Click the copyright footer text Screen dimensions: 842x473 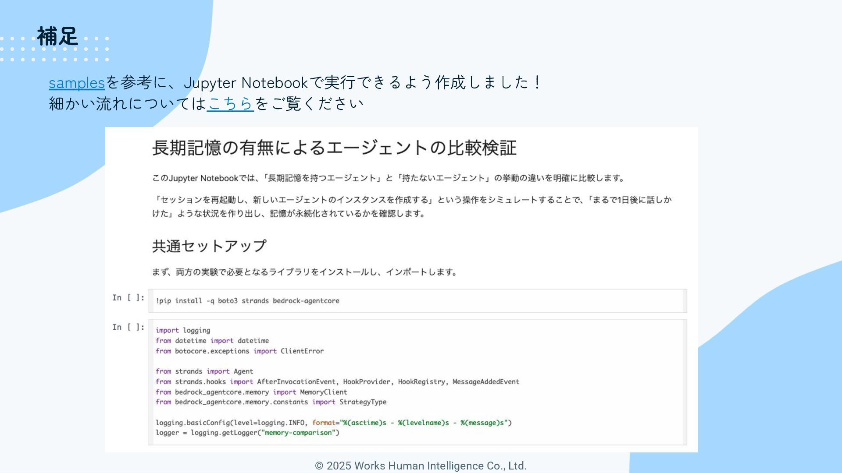pos(421,466)
